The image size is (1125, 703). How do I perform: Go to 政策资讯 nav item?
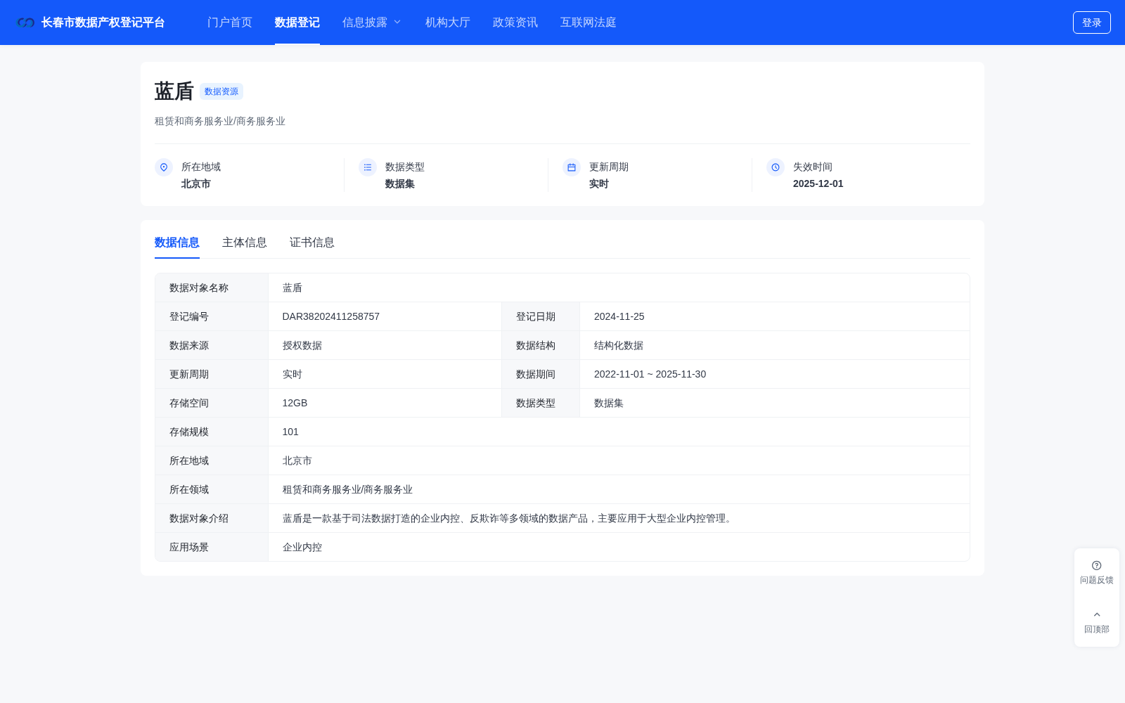coord(515,22)
